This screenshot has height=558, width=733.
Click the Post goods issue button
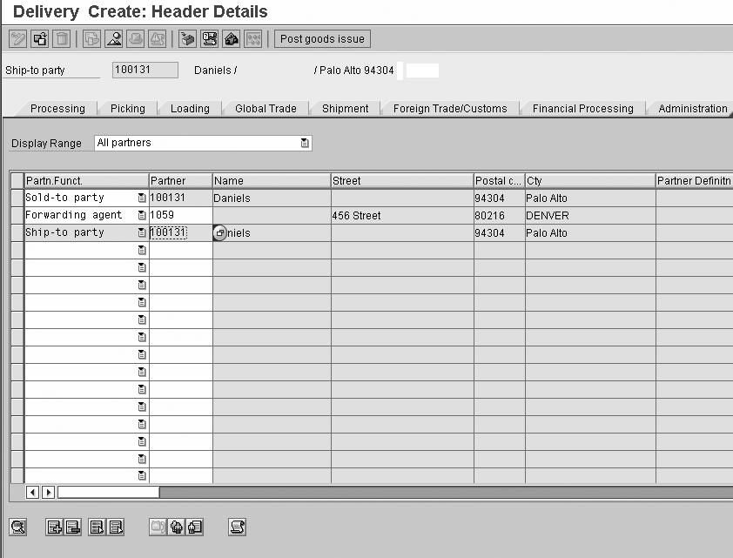tap(322, 39)
